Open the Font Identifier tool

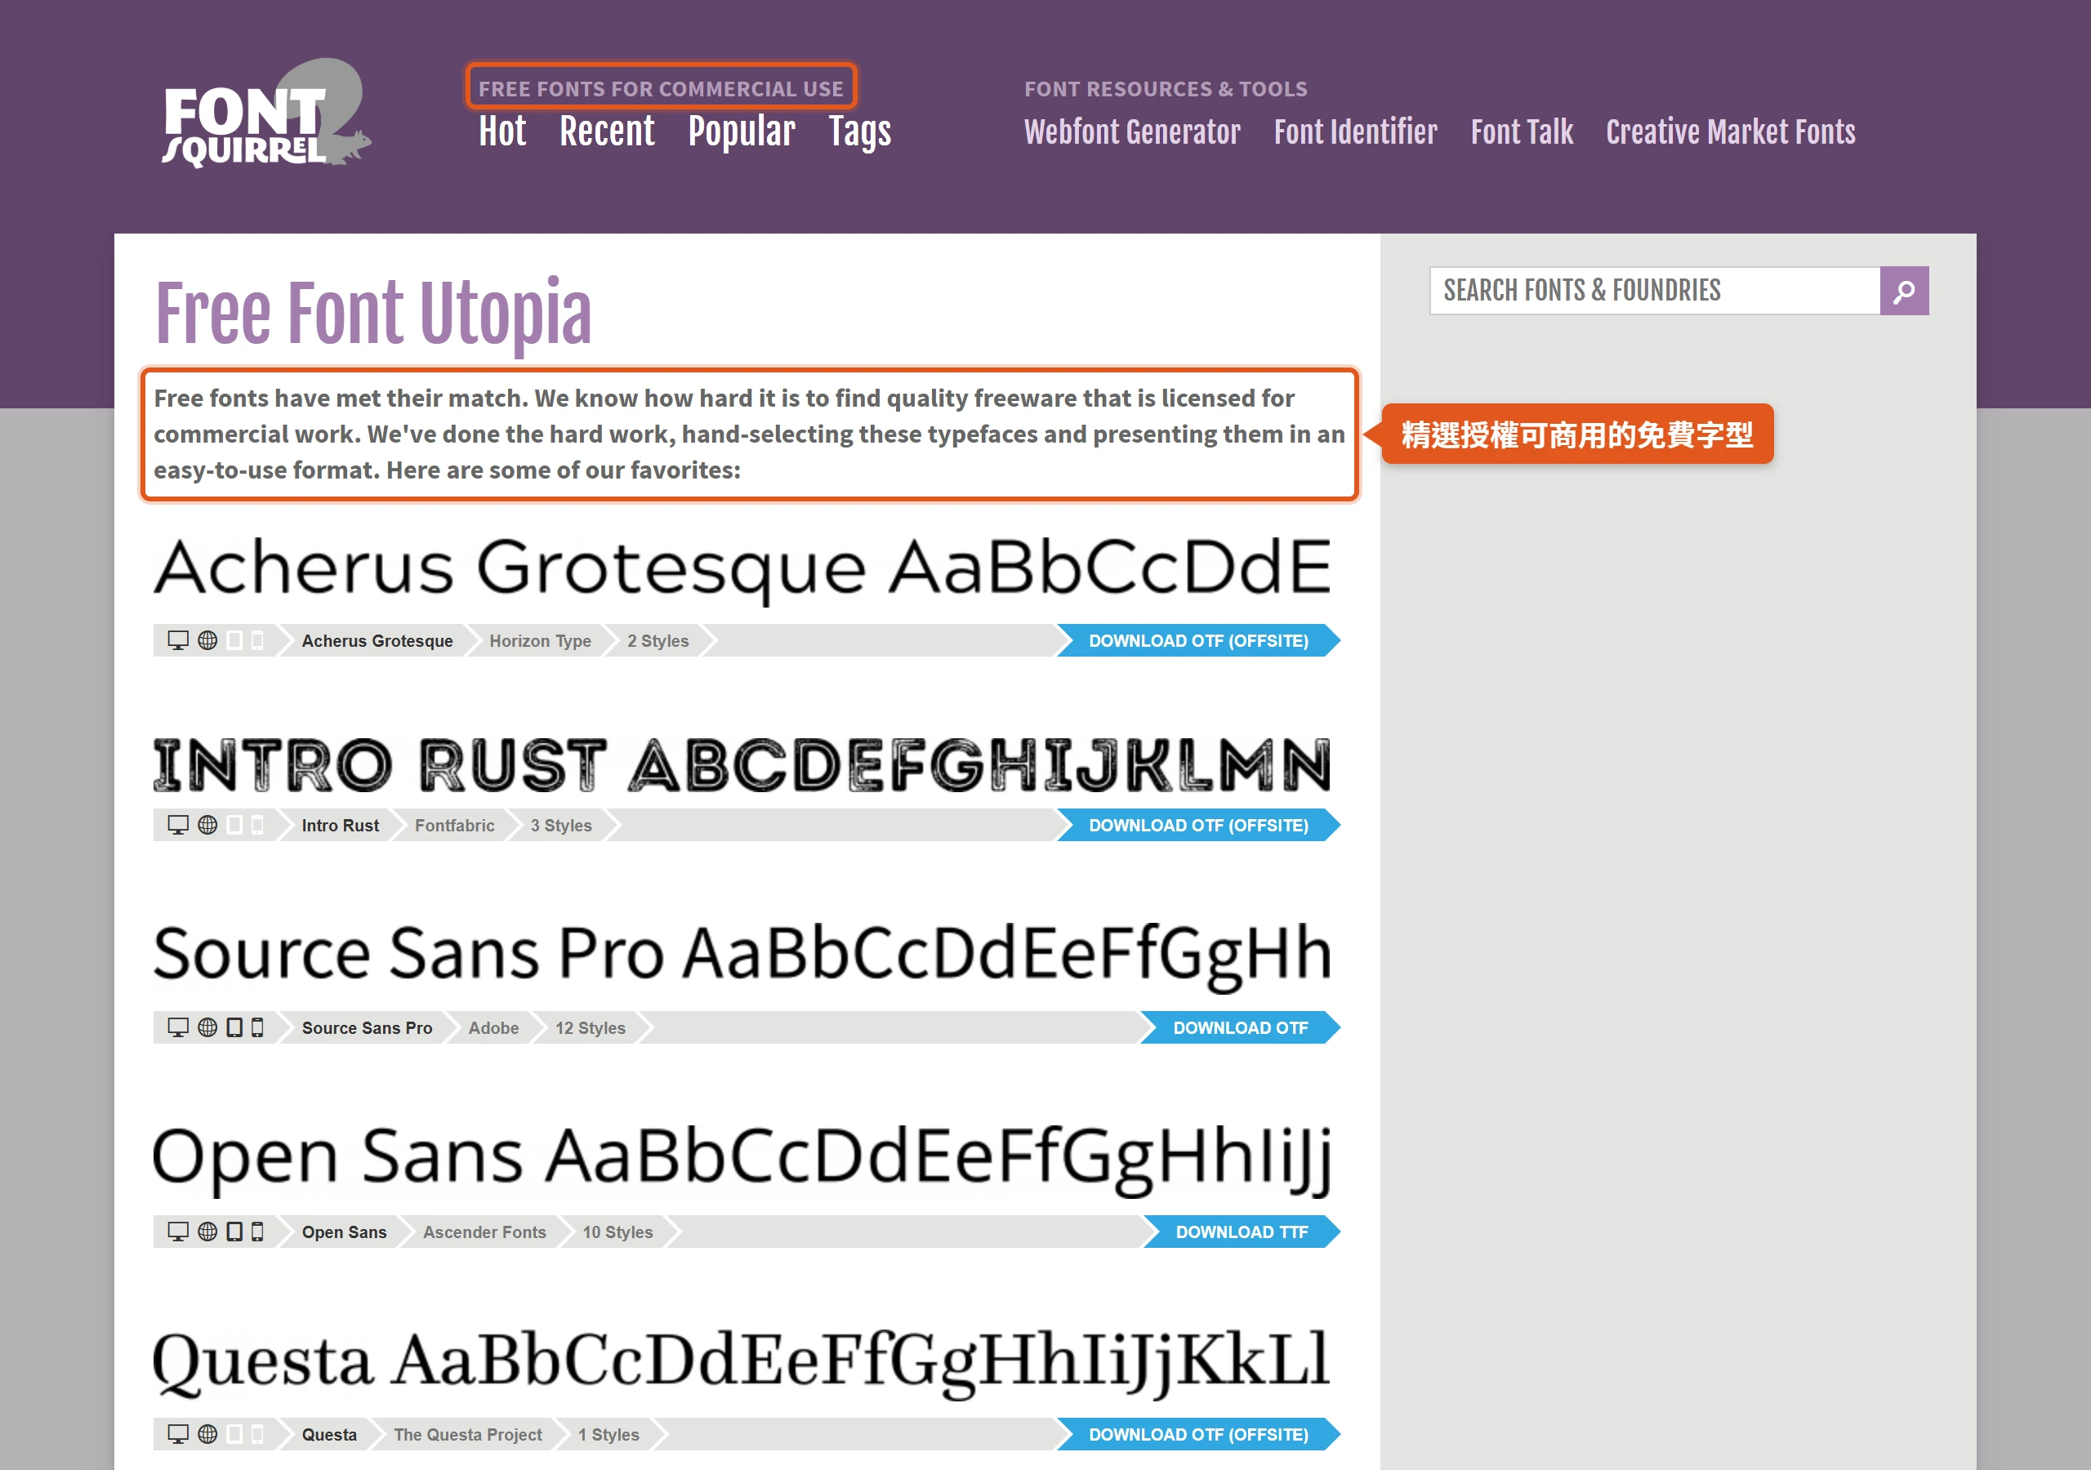pos(1355,132)
